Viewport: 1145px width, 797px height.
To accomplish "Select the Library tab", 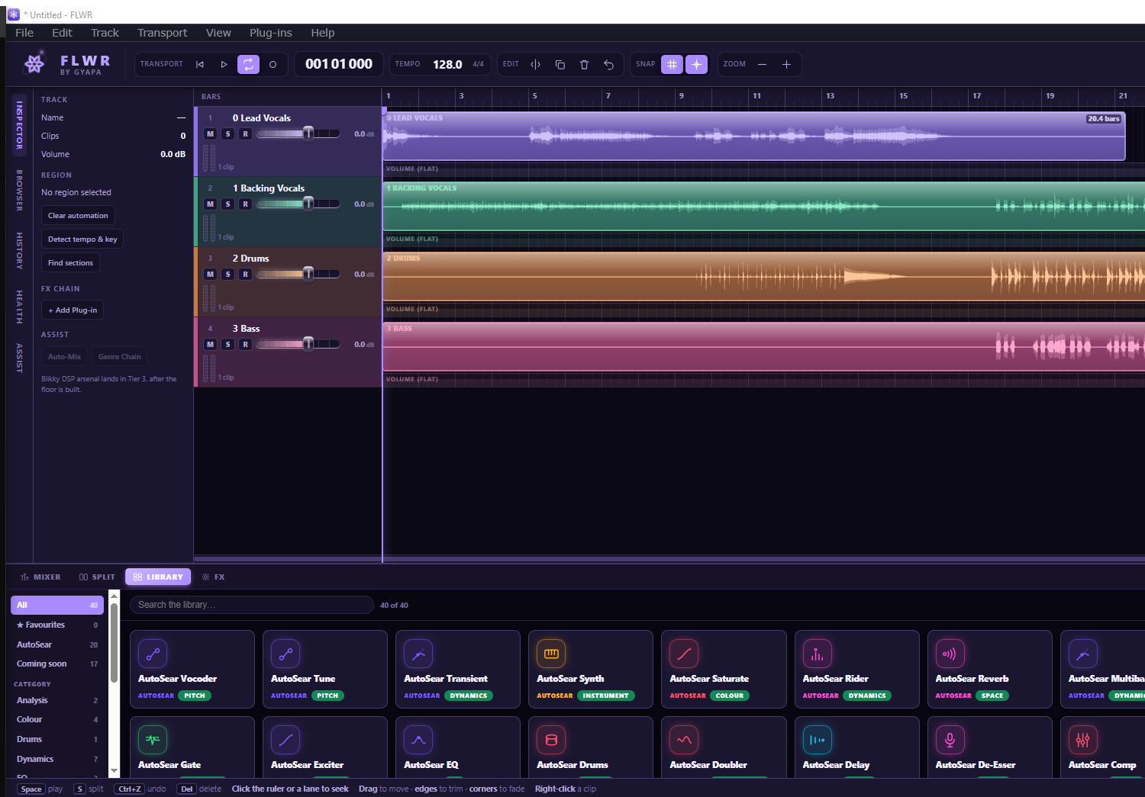I will 158,577.
